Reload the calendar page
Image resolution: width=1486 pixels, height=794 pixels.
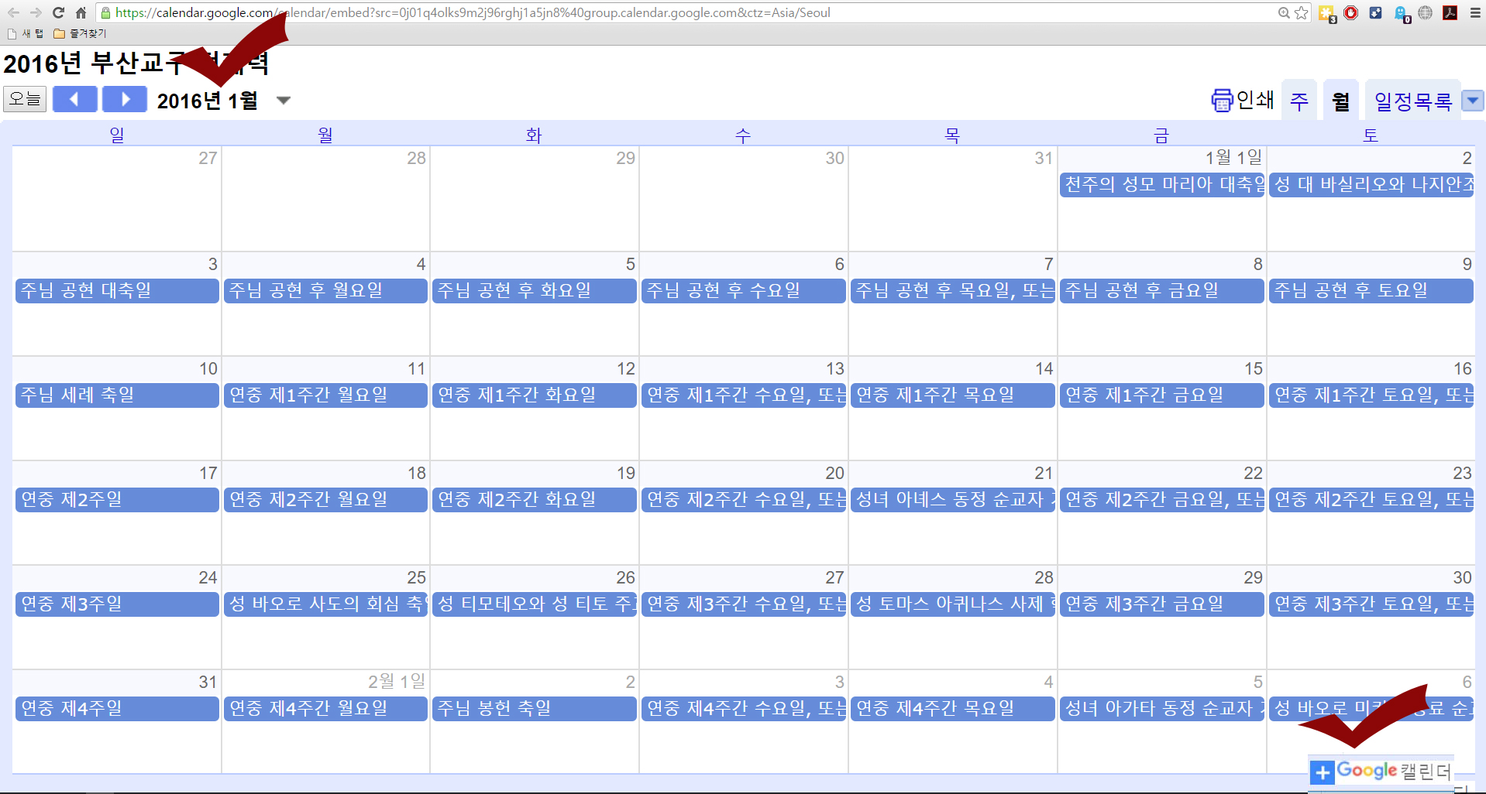click(58, 13)
